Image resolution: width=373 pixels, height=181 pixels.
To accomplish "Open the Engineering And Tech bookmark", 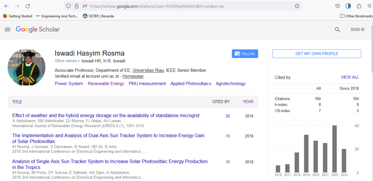I will click(x=57, y=16).
